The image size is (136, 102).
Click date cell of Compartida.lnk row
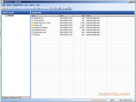(66, 20)
